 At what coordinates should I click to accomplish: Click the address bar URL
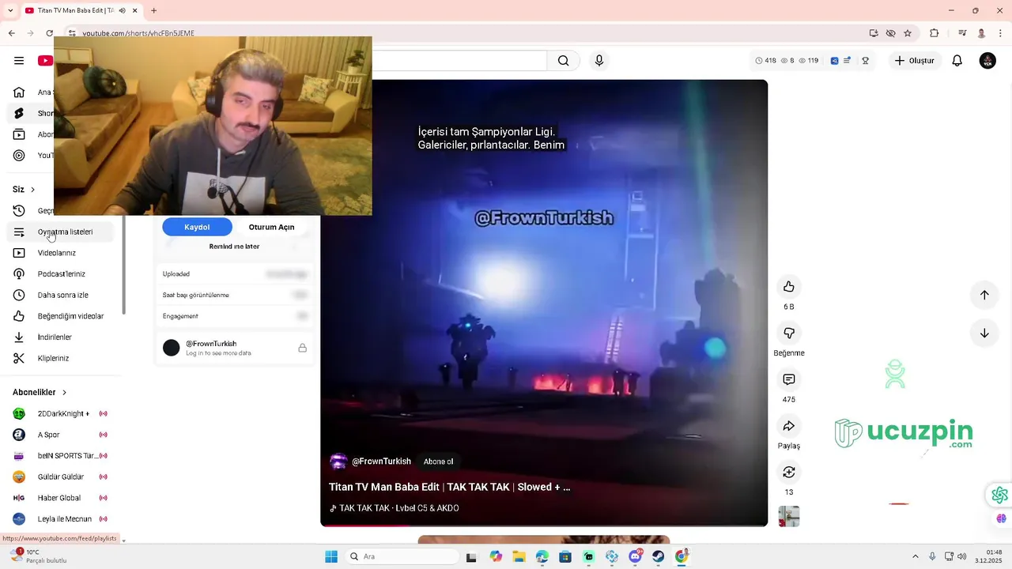(138, 33)
